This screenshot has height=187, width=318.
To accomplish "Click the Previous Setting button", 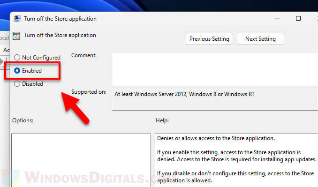I will point(209,39).
